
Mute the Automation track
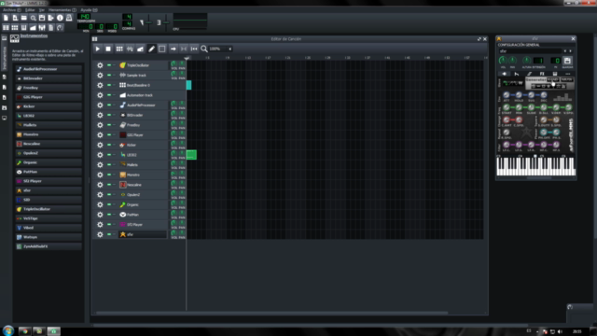[109, 95]
